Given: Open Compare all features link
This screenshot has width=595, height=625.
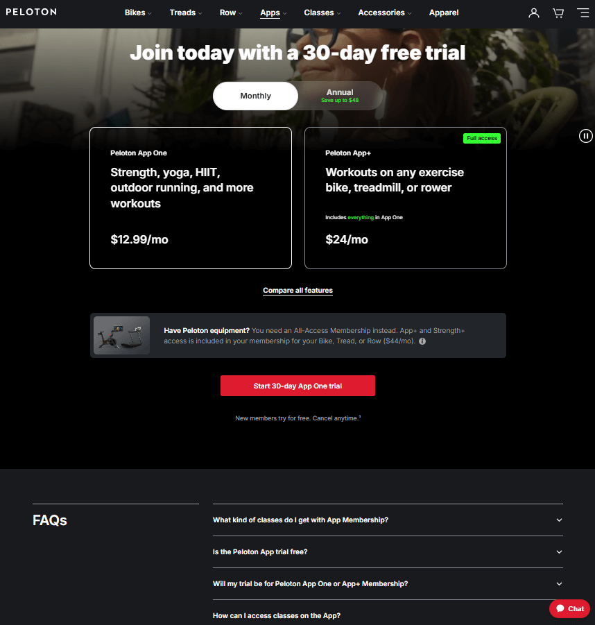Looking at the screenshot, I should (297, 290).
